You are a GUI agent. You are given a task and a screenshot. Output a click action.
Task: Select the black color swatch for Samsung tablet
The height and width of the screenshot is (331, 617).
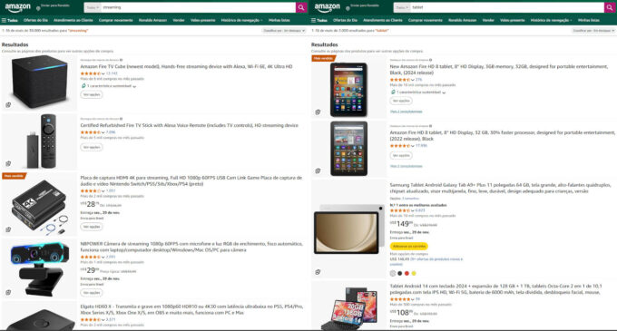(x=400, y=273)
